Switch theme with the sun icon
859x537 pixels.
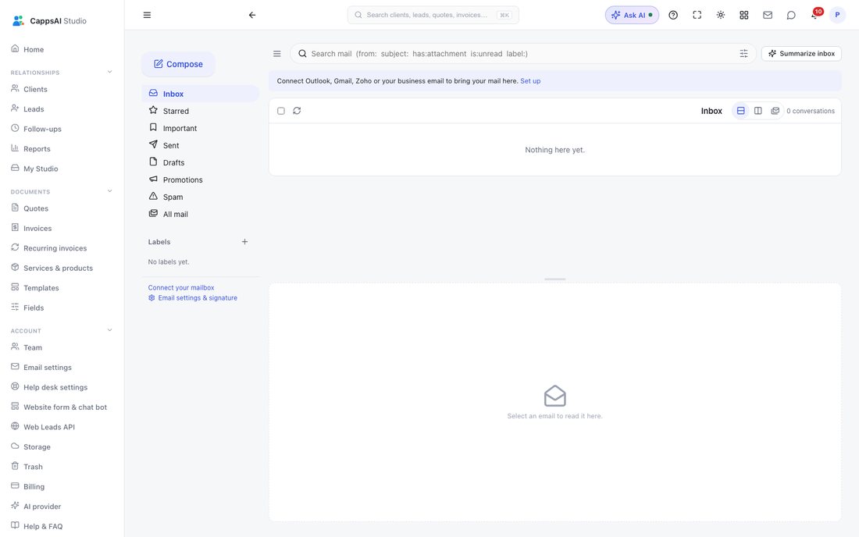tap(721, 16)
